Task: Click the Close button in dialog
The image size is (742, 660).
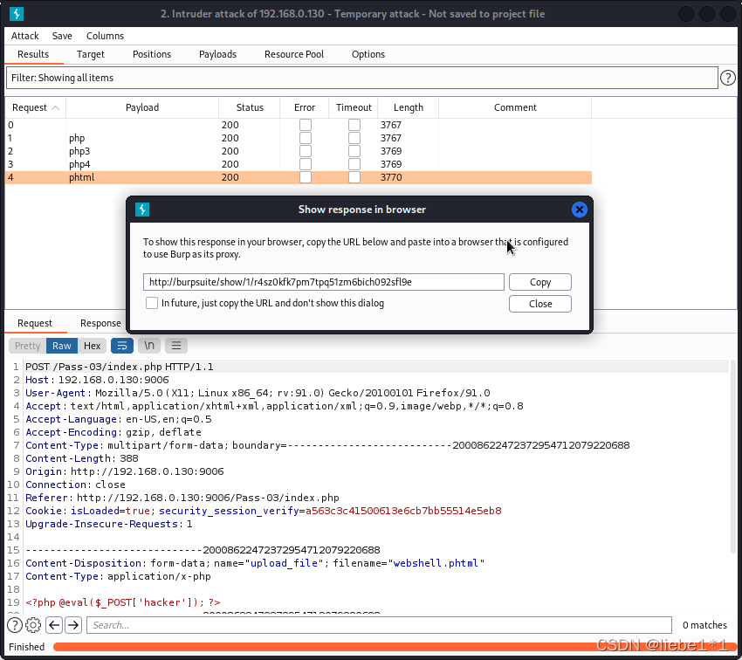Action: coord(540,304)
